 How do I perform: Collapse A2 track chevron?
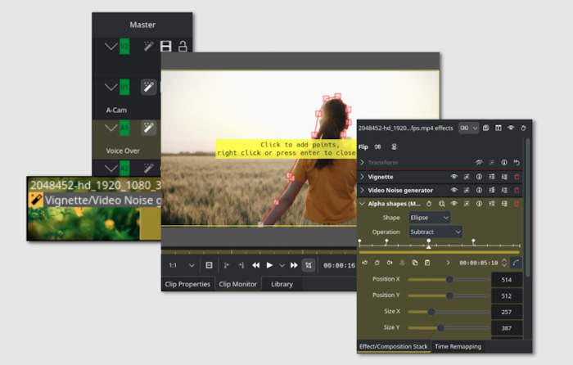(111, 168)
